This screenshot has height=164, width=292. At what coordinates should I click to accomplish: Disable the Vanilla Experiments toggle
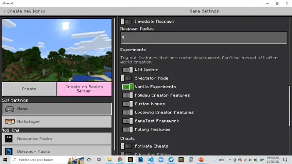128,87
